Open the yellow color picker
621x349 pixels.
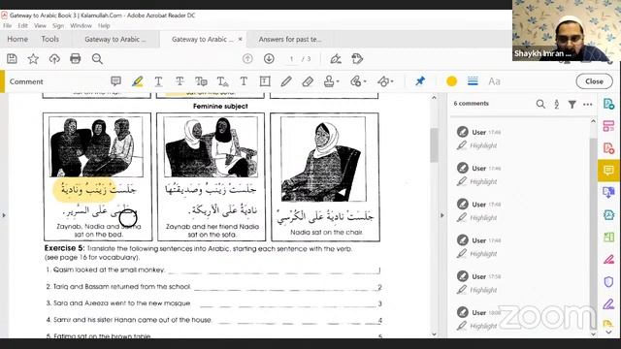point(451,81)
